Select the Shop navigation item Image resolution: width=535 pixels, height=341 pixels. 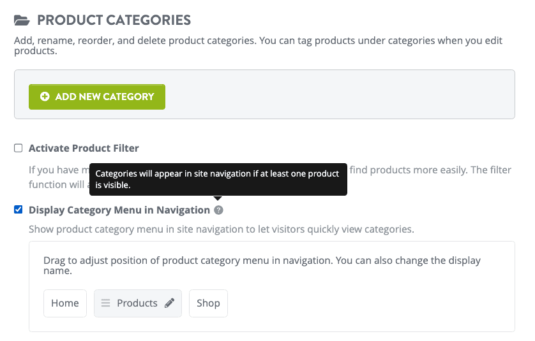[x=208, y=303]
